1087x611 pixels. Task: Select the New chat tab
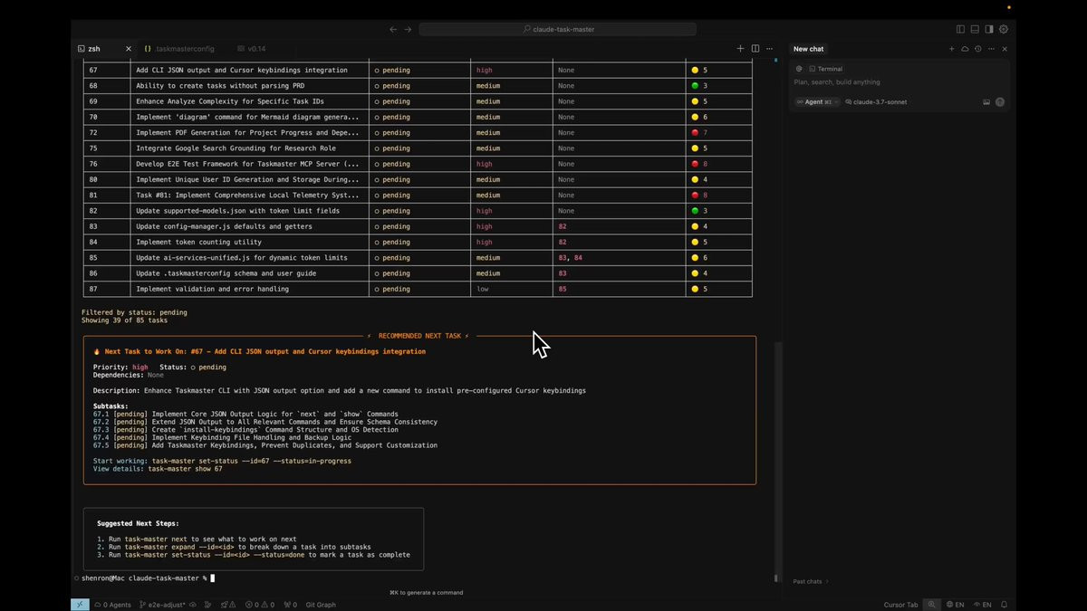click(809, 49)
